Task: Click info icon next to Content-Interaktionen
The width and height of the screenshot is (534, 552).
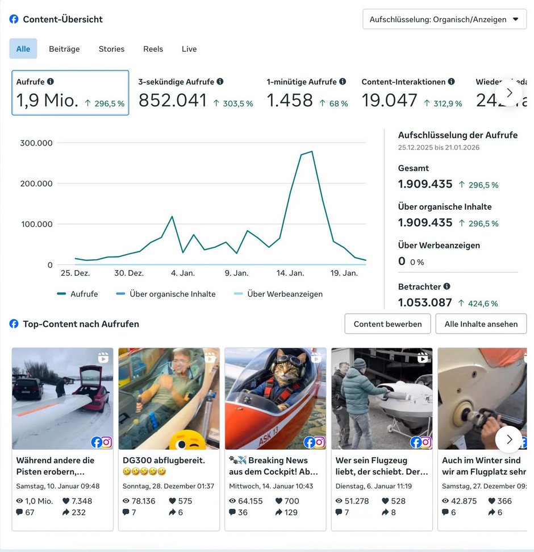Action: 451,82
